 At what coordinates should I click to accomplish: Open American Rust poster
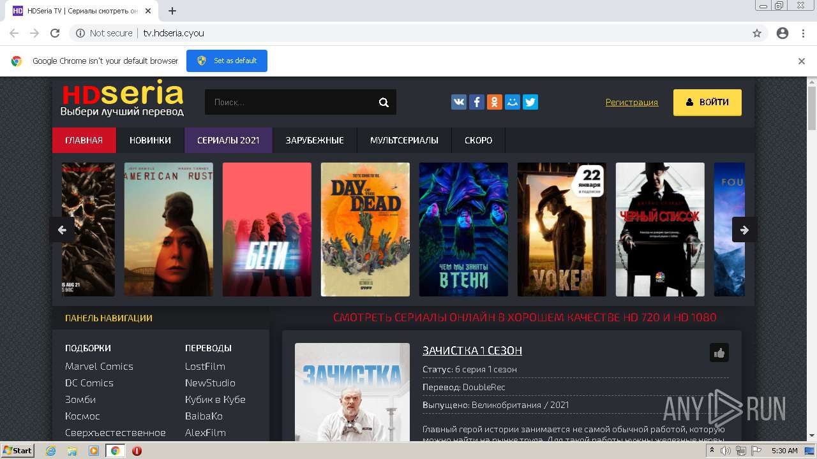coord(169,229)
